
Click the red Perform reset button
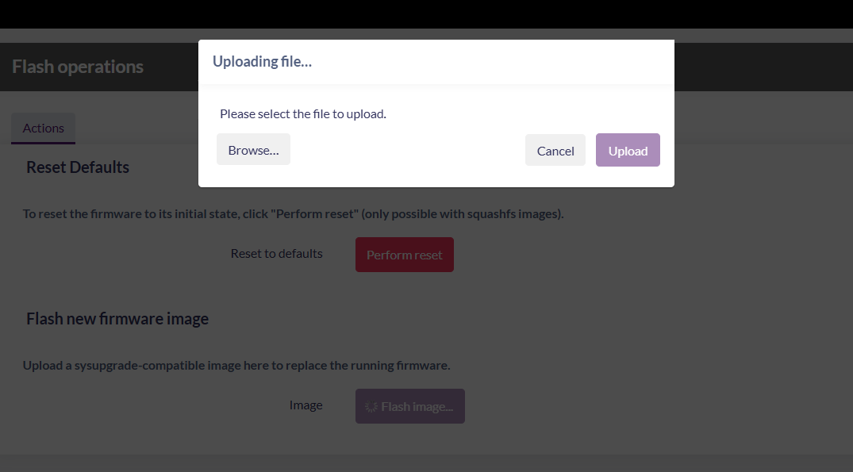click(x=405, y=255)
